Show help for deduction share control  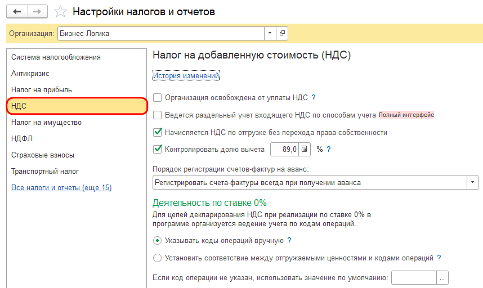[x=329, y=149]
